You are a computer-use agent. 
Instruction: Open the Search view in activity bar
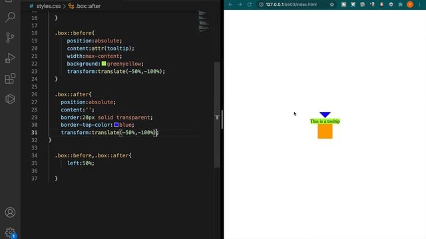[11, 17]
